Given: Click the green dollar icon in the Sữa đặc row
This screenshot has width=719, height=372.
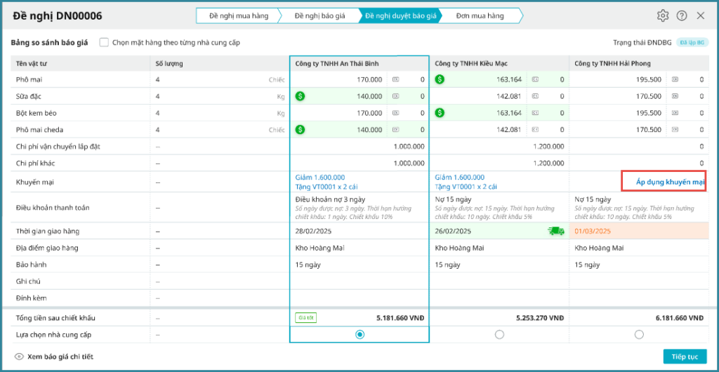Looking at the screenshot, I should tap(300, 96).
